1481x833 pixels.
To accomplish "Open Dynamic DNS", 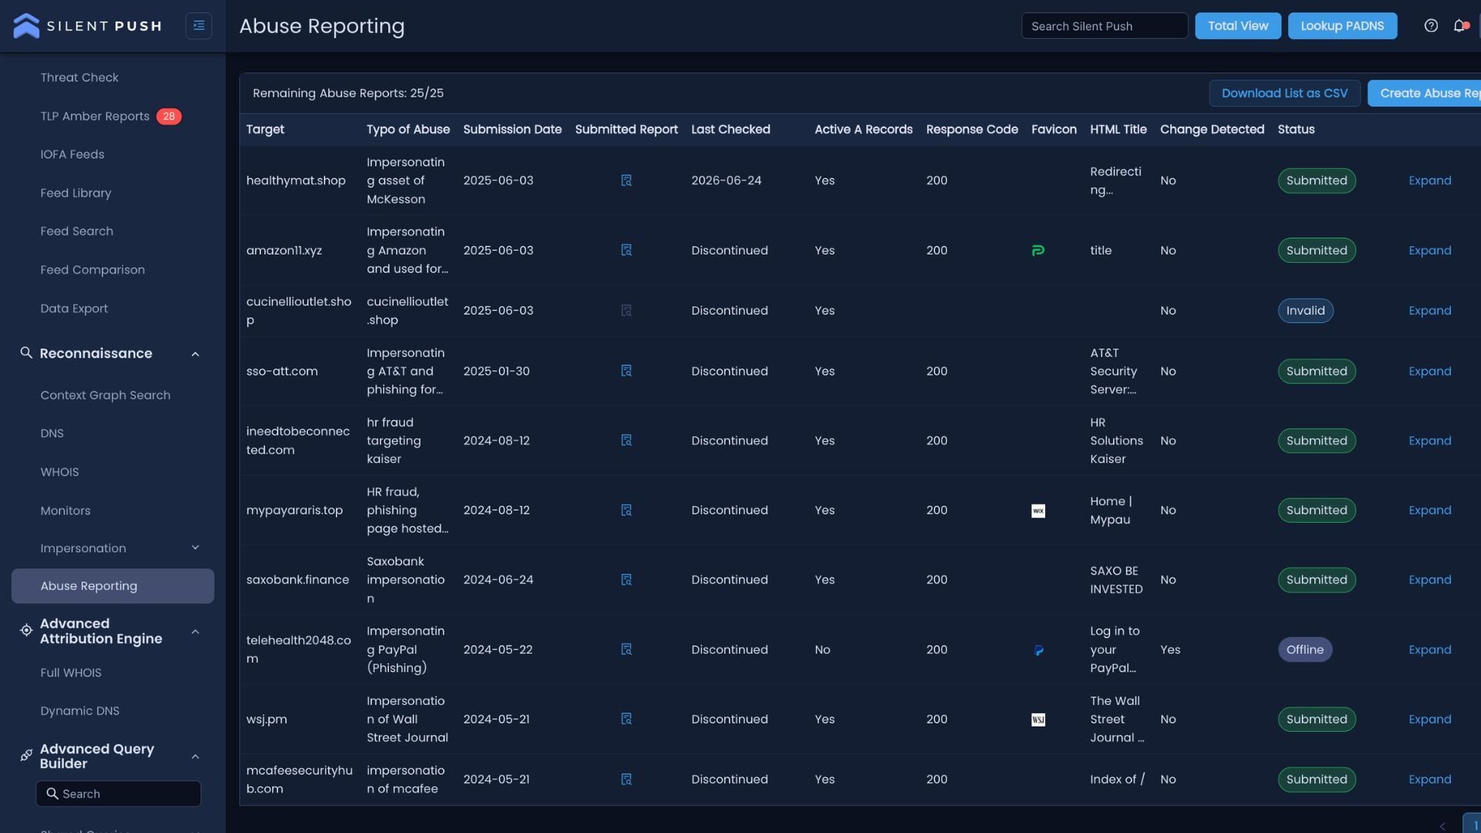I will click(80, 711).
